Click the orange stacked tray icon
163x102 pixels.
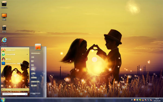(143, 100)
